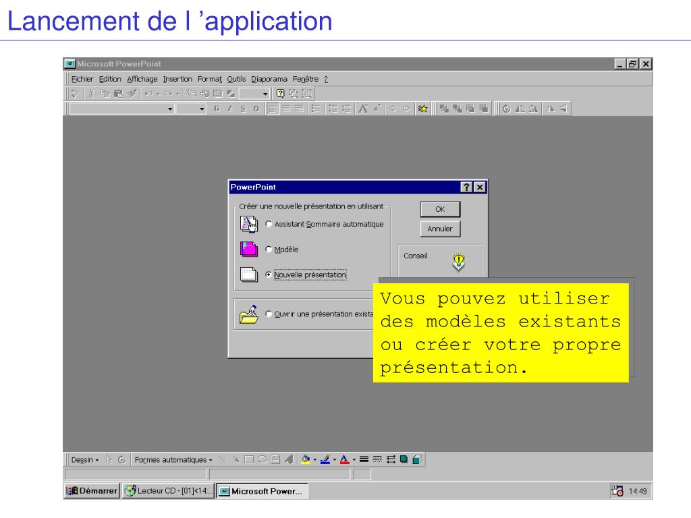
Task: Toggle text shadow (O) icon
Action: (256, 109)
